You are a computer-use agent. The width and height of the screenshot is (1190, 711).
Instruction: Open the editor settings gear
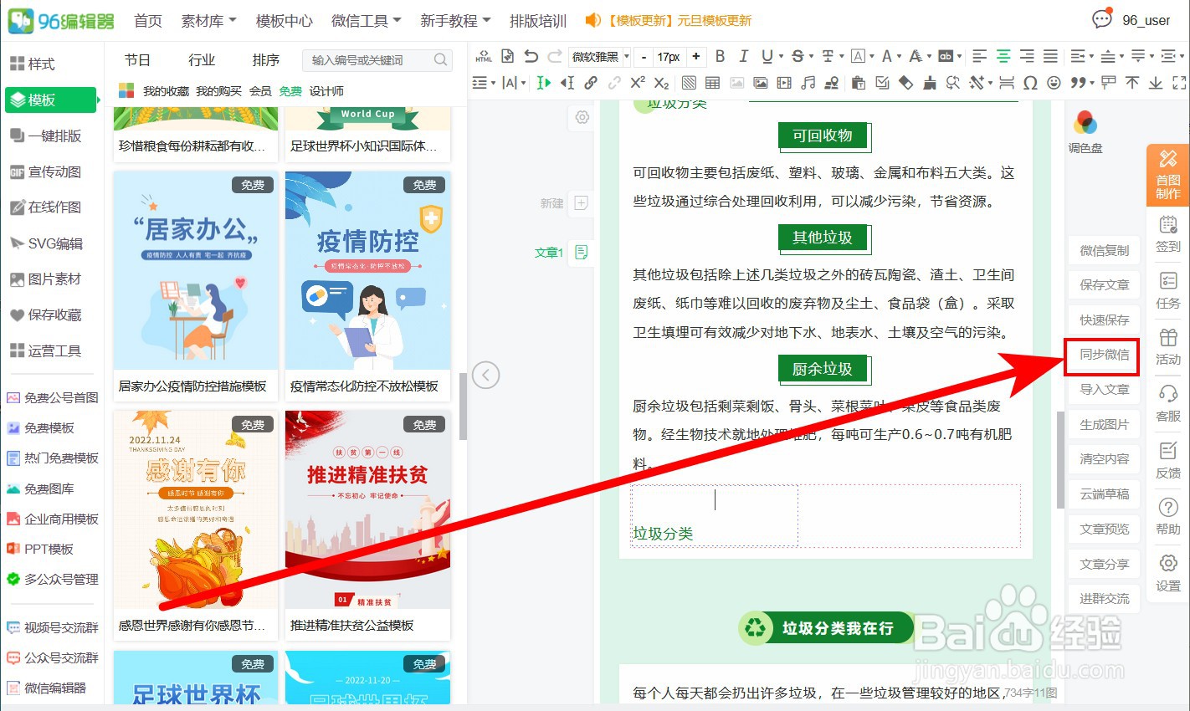(582, 118)
